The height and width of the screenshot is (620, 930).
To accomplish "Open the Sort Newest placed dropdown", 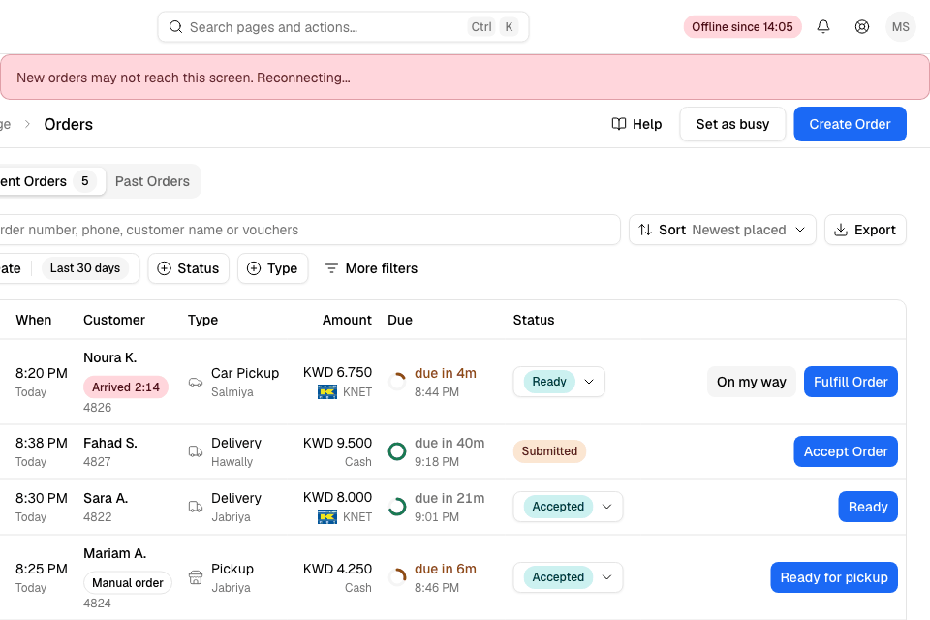I will coord(723,230).
